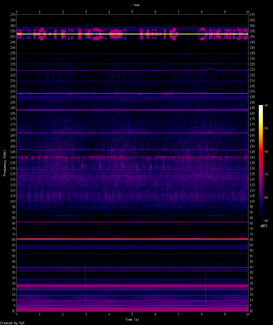
Task: Click the 100 label on the left frequency axis
Action: tap(13, 201)
